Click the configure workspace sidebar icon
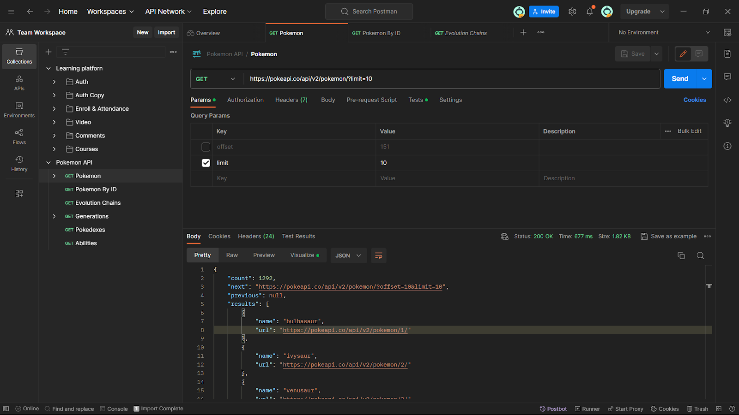 19,194
